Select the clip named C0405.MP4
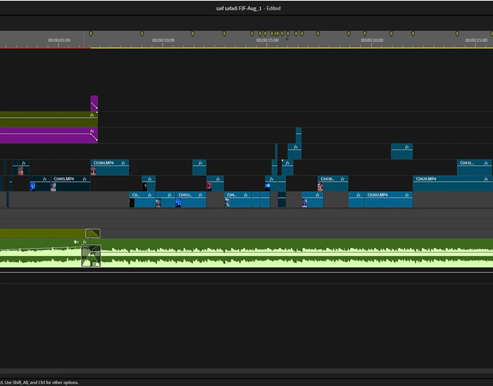Screen dimensions: 493x386 click(x=71, y=183)
